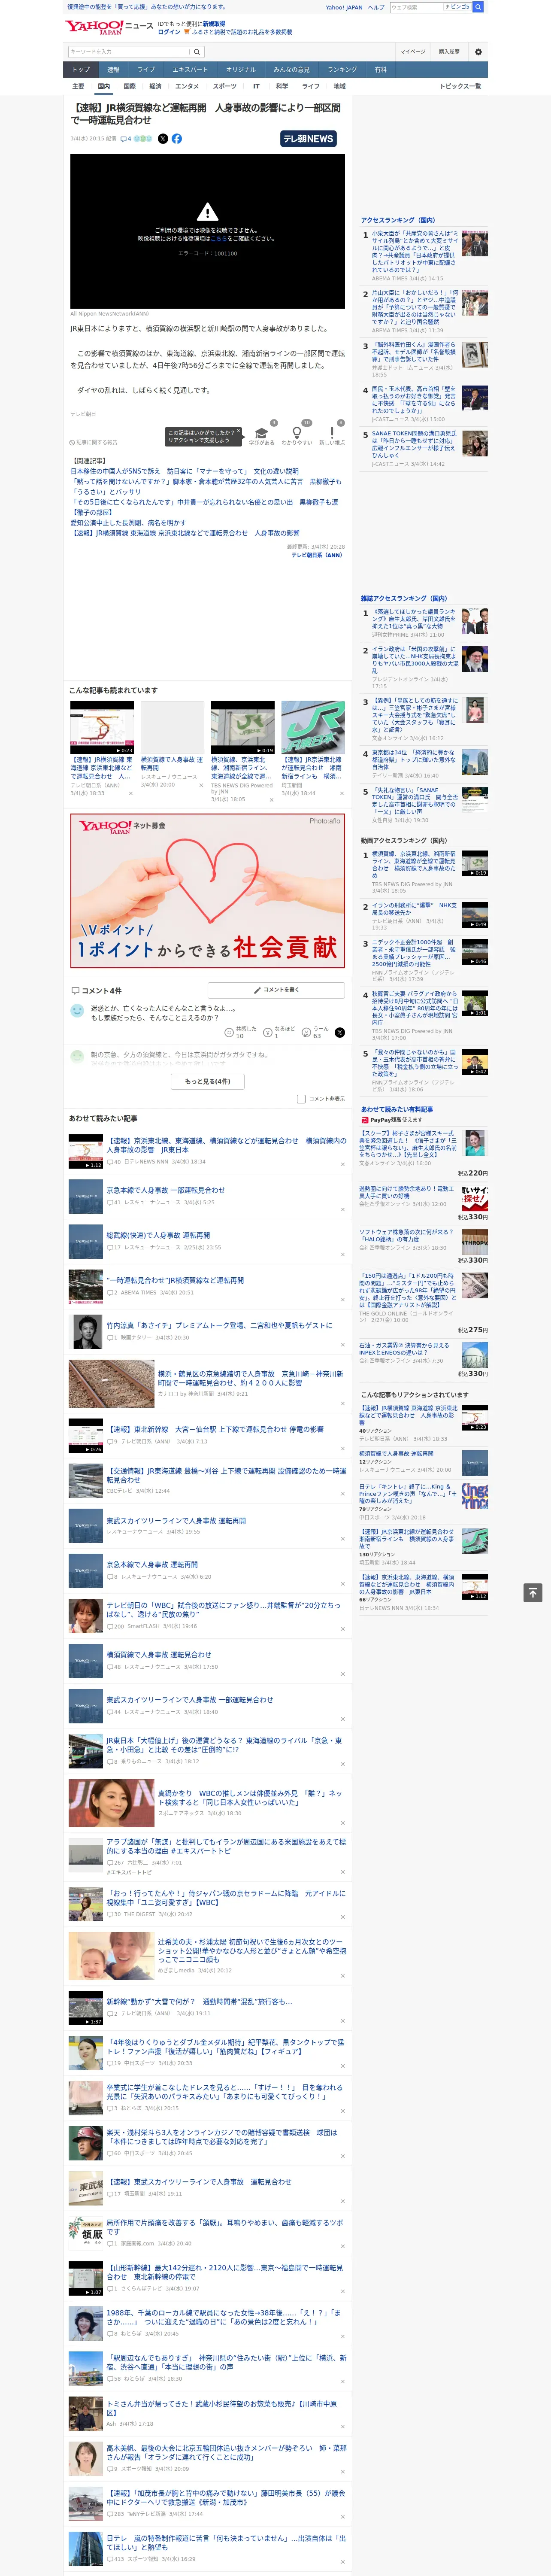Select the ライブ navigation tab

coord(146,70)
